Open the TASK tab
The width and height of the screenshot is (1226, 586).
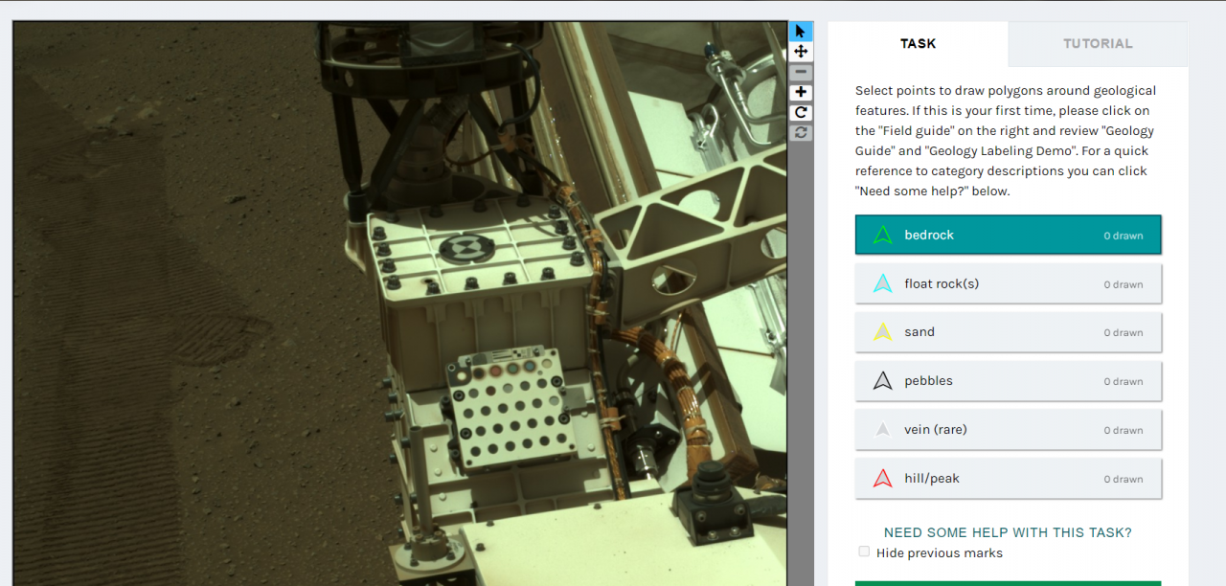[x=918, y=44]
